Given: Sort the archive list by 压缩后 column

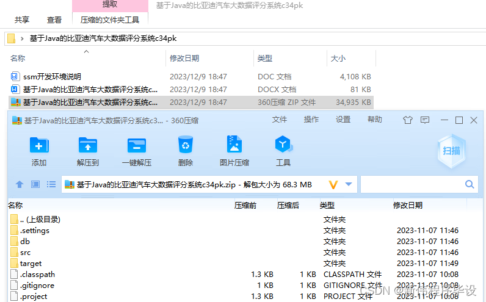Looking at the screenshot, I should 288,206.
